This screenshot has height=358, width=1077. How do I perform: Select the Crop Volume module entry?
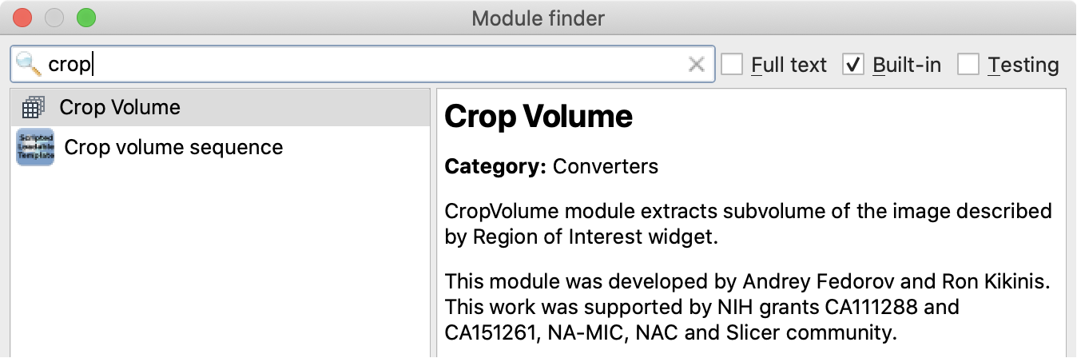click(219, 107)
